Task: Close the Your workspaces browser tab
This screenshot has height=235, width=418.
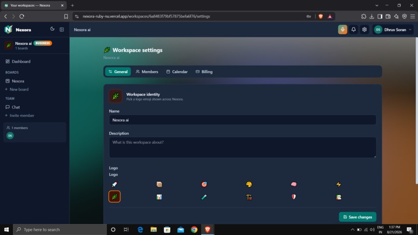Action: click(x=62, y=5)
